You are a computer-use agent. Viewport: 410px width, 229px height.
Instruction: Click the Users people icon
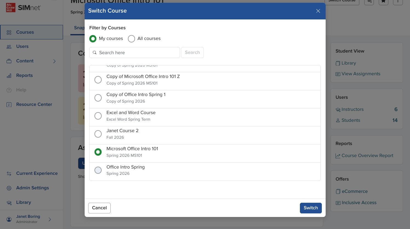pos(9,47)
